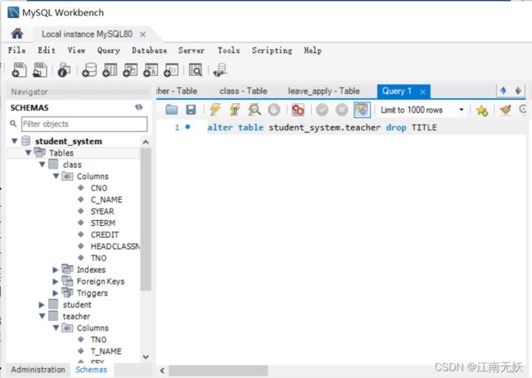Expand the Indexes node
Screen dimensions: 532x378
pos(56,270)
